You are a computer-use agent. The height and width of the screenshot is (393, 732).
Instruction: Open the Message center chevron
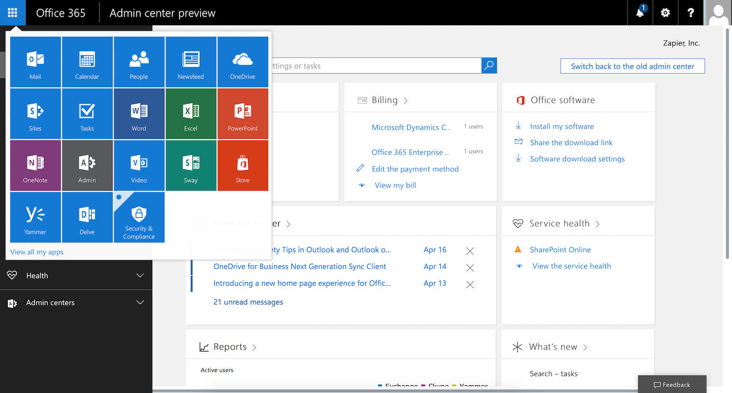[x=288, y=224]
